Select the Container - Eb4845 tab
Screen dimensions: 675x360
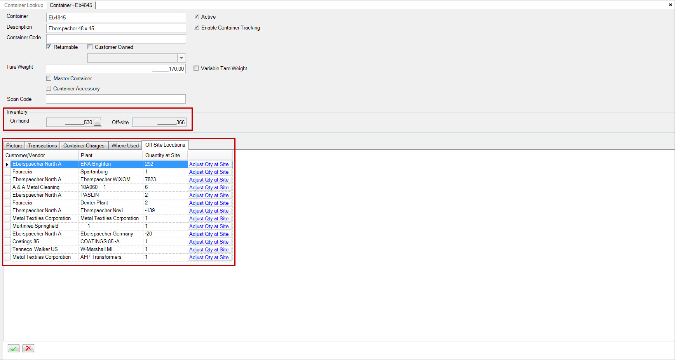71,5
